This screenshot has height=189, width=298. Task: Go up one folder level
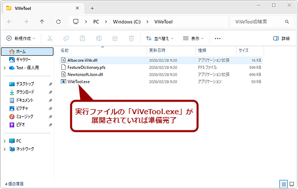click(42, 22)
